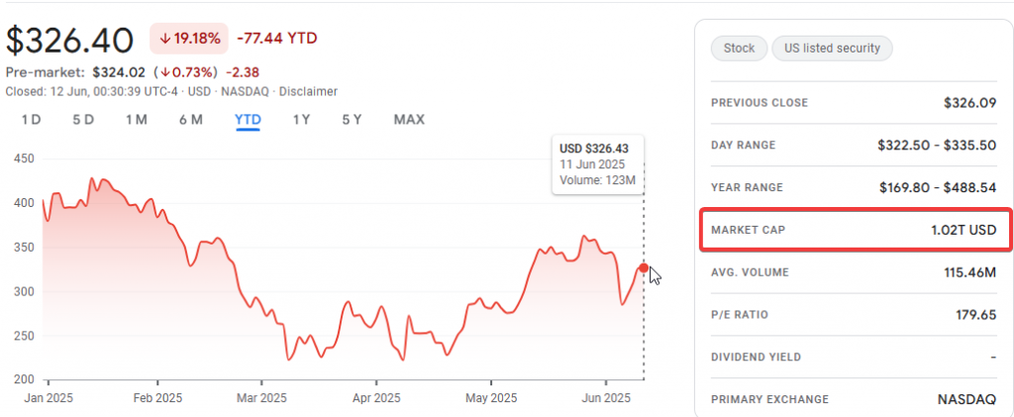Click the MARKET CAP label
Image resolution: width=1014 pixels, height=417 pixels.
(x=749, y=230)
